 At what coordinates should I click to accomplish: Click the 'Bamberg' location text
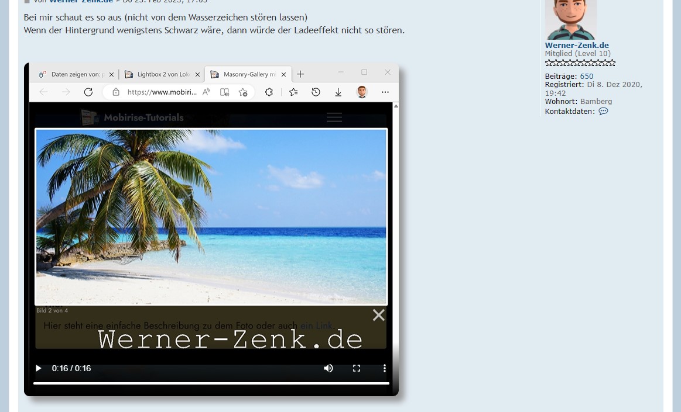pos(596,101)
